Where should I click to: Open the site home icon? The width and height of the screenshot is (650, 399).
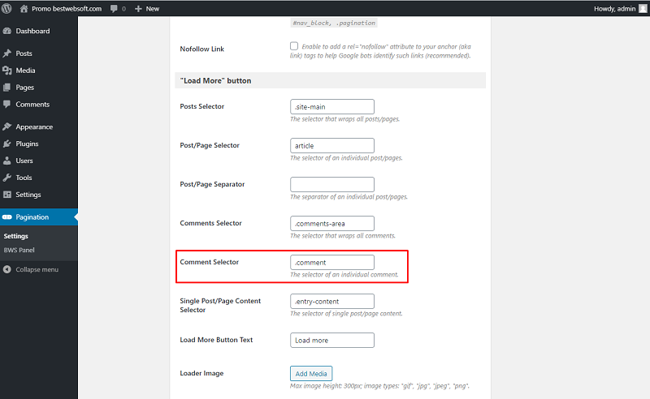24,8
